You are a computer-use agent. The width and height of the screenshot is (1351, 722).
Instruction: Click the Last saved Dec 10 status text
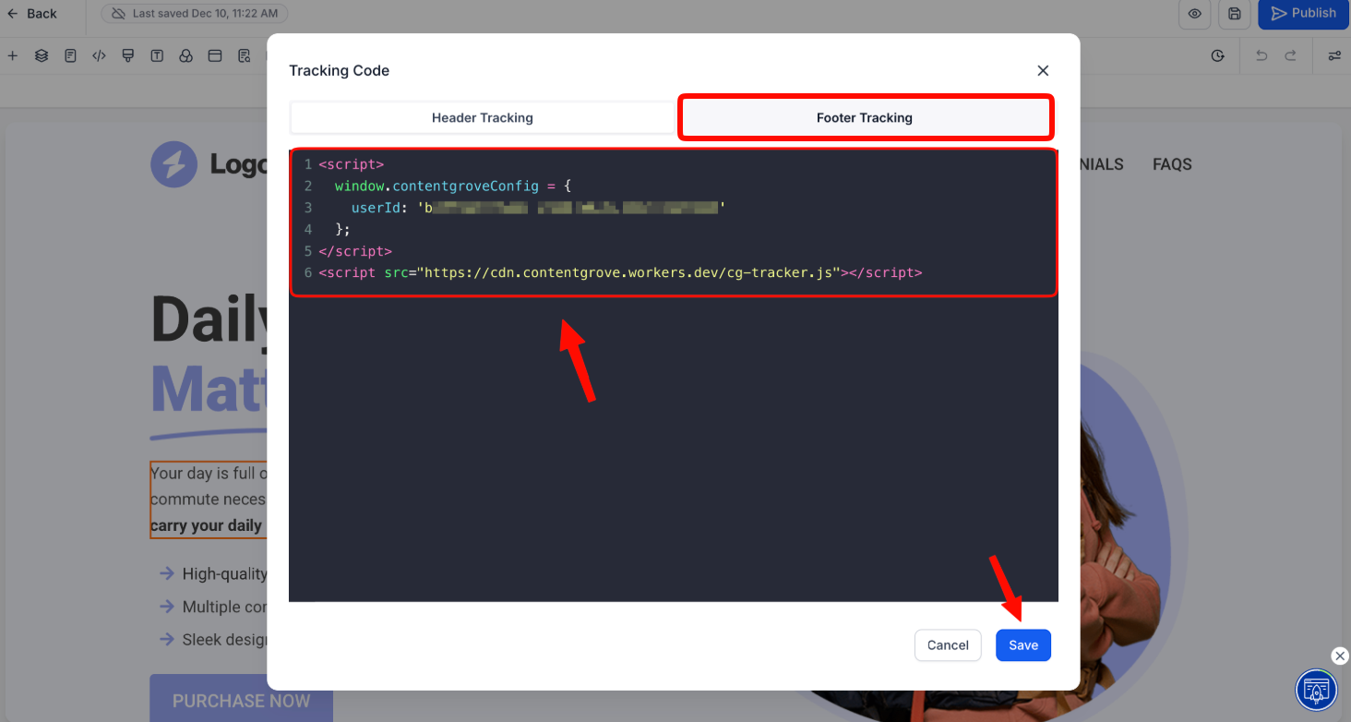coord(204,14)
